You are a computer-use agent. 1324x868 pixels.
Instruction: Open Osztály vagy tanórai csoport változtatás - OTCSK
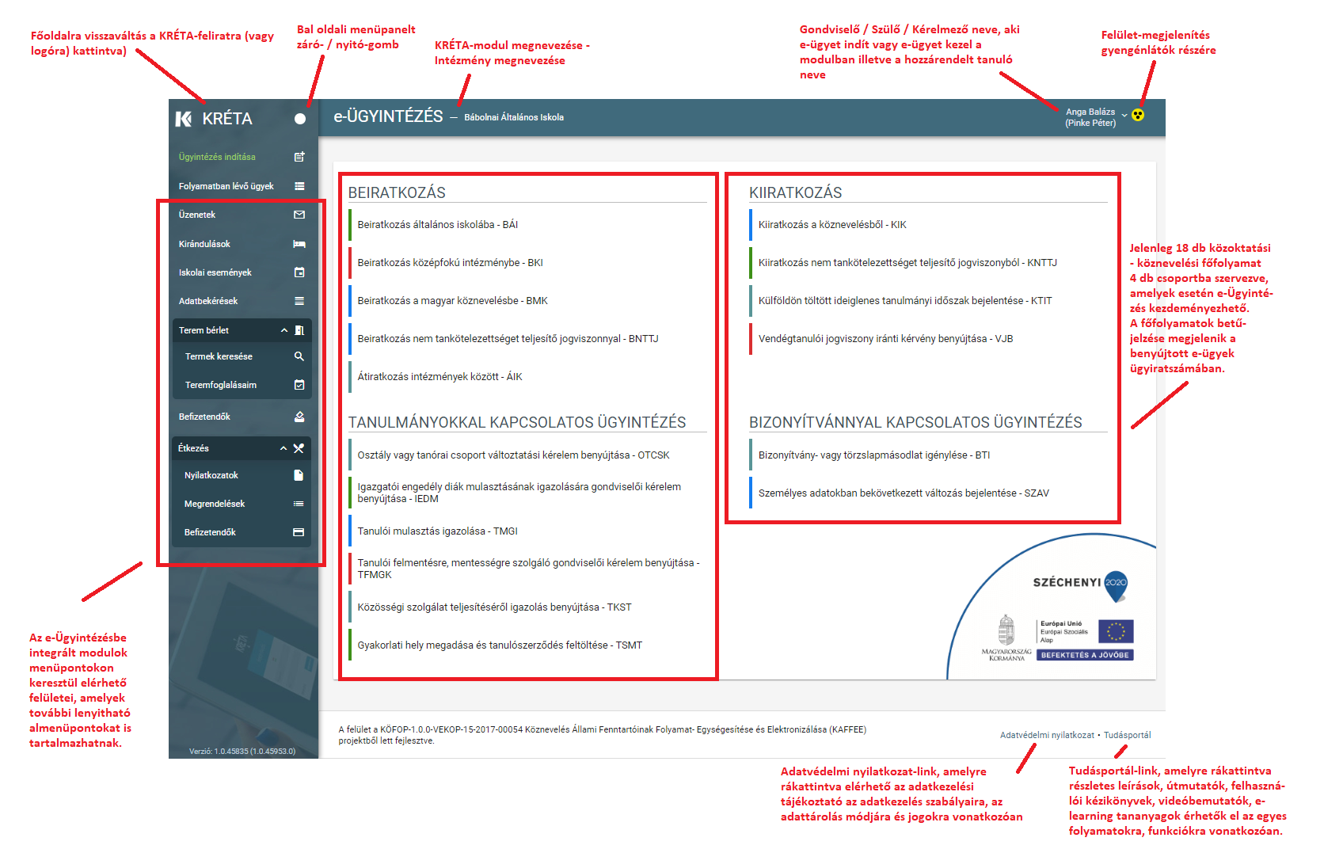coord(513,455)
